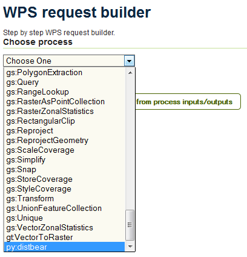Pick gs:ReprojectGeometry in the list
Image resolution: width=247 pixels, height=257 pixels.
click(64, 141)
